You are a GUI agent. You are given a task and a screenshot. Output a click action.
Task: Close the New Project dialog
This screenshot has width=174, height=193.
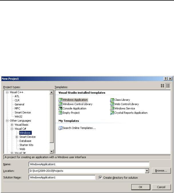point(170,79)
